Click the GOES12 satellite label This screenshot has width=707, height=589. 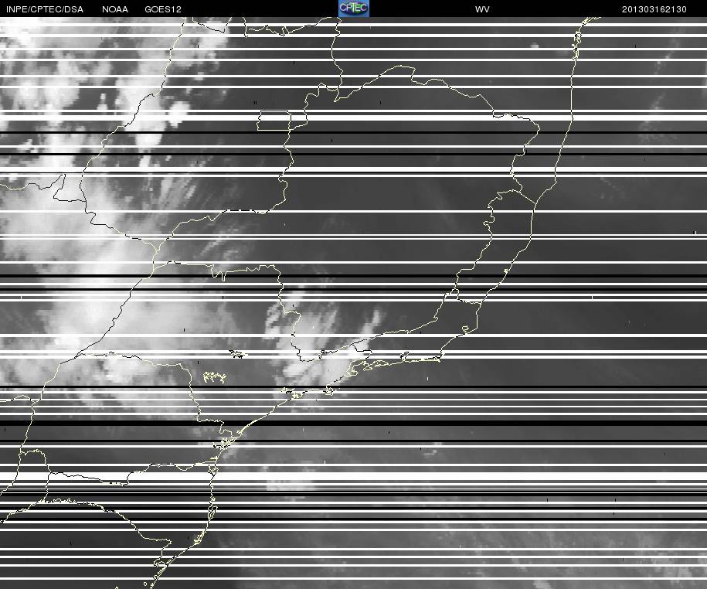tap(163, 9)
